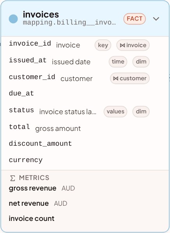
Task: Click the 'gross amount' description
Action: 58,129
